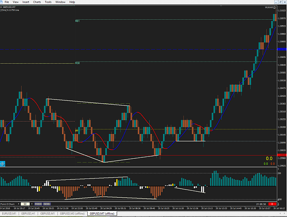
Task: Open the Window menu
Action: [61, 2]
